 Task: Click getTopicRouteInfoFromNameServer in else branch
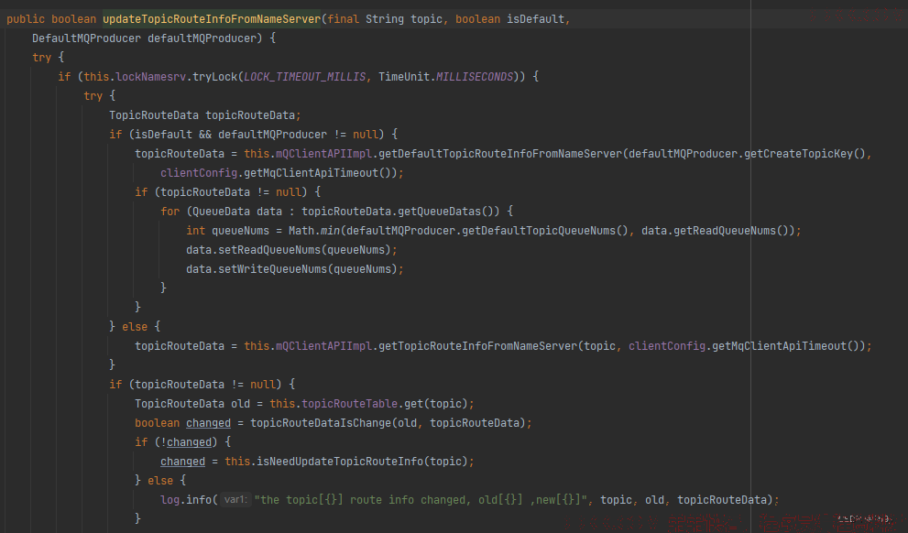click(x=477, y=346)
